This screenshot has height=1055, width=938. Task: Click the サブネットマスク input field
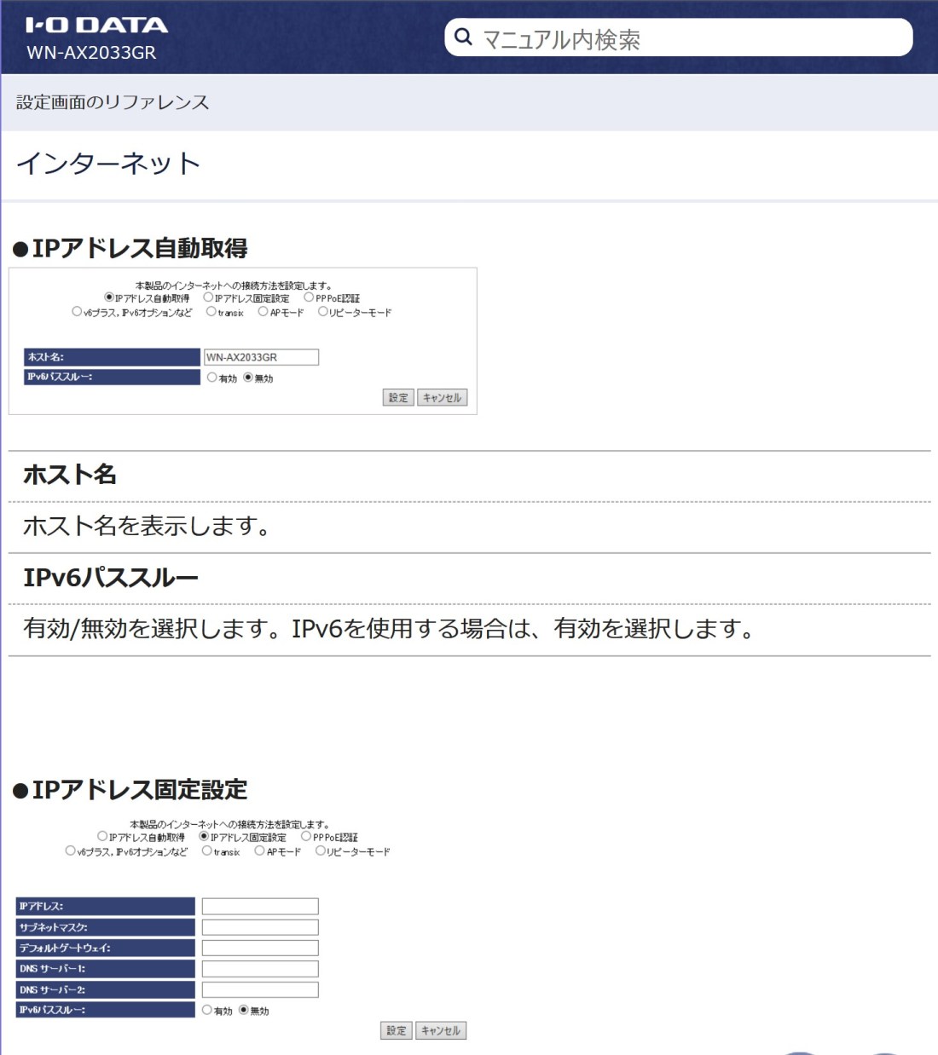pos(258,927)
